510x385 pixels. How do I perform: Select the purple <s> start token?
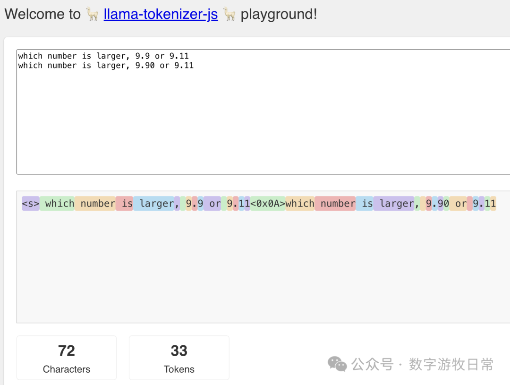click(x=31, y=204)
